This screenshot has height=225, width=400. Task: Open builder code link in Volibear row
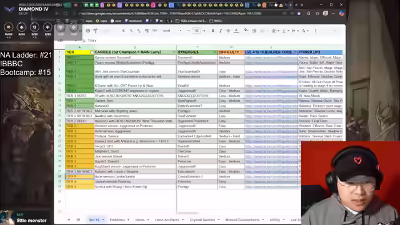pyautogui.click(x=271, y=136)
